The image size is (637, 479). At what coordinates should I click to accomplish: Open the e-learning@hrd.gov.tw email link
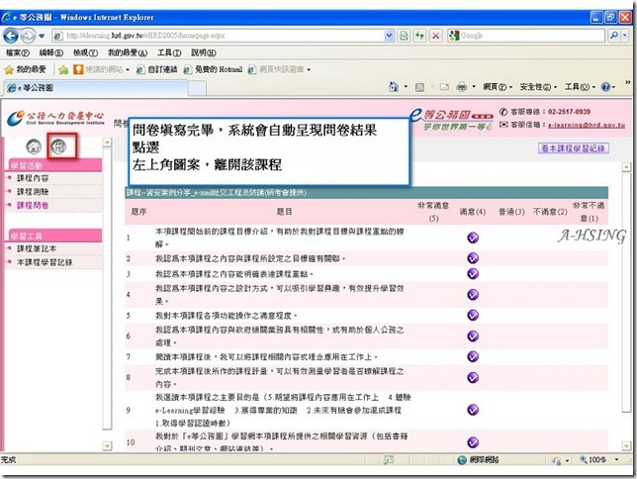coord(587,126)
